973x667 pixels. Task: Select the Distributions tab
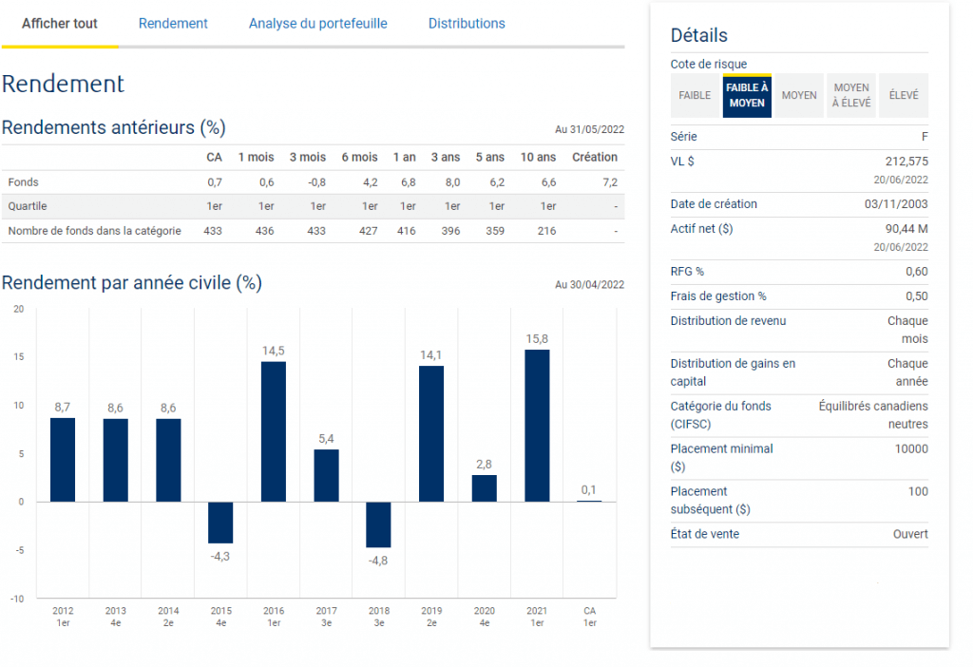[x=467, y=24]
